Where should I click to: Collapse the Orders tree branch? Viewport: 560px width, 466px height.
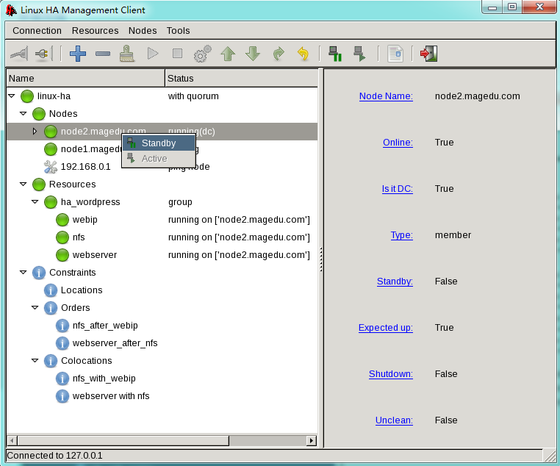[x=35, y=308]
